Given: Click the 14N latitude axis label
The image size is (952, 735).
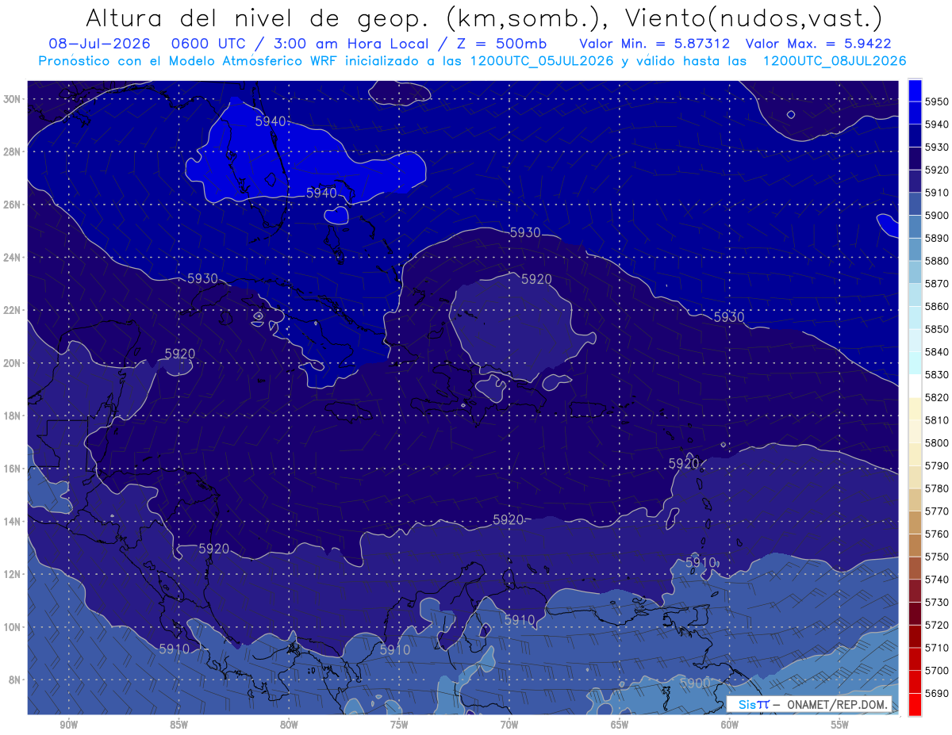Looking at the screenshot, I should tap(13, 521).
